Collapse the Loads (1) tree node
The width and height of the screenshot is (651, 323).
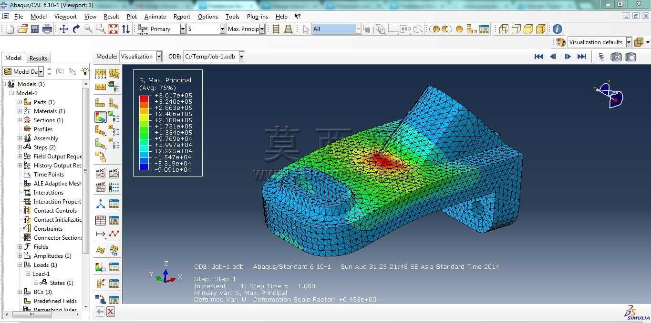point(20,265)
